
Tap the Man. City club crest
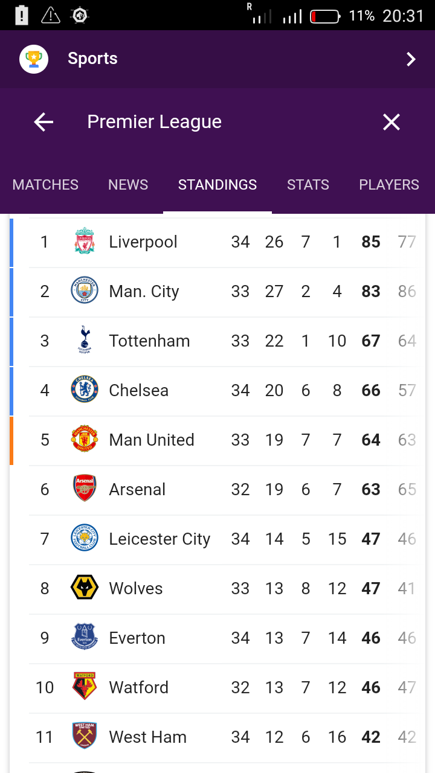[x=85, y=291]
